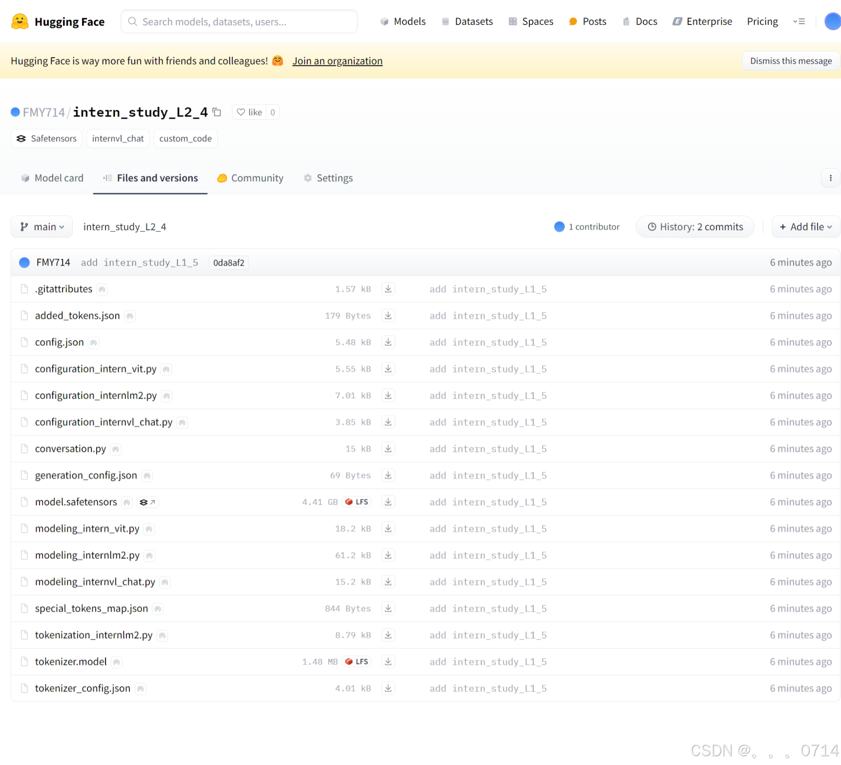Open the modeling_internvl_chat.py file
The width and height of the screenshot is (841, 765).
95,582
